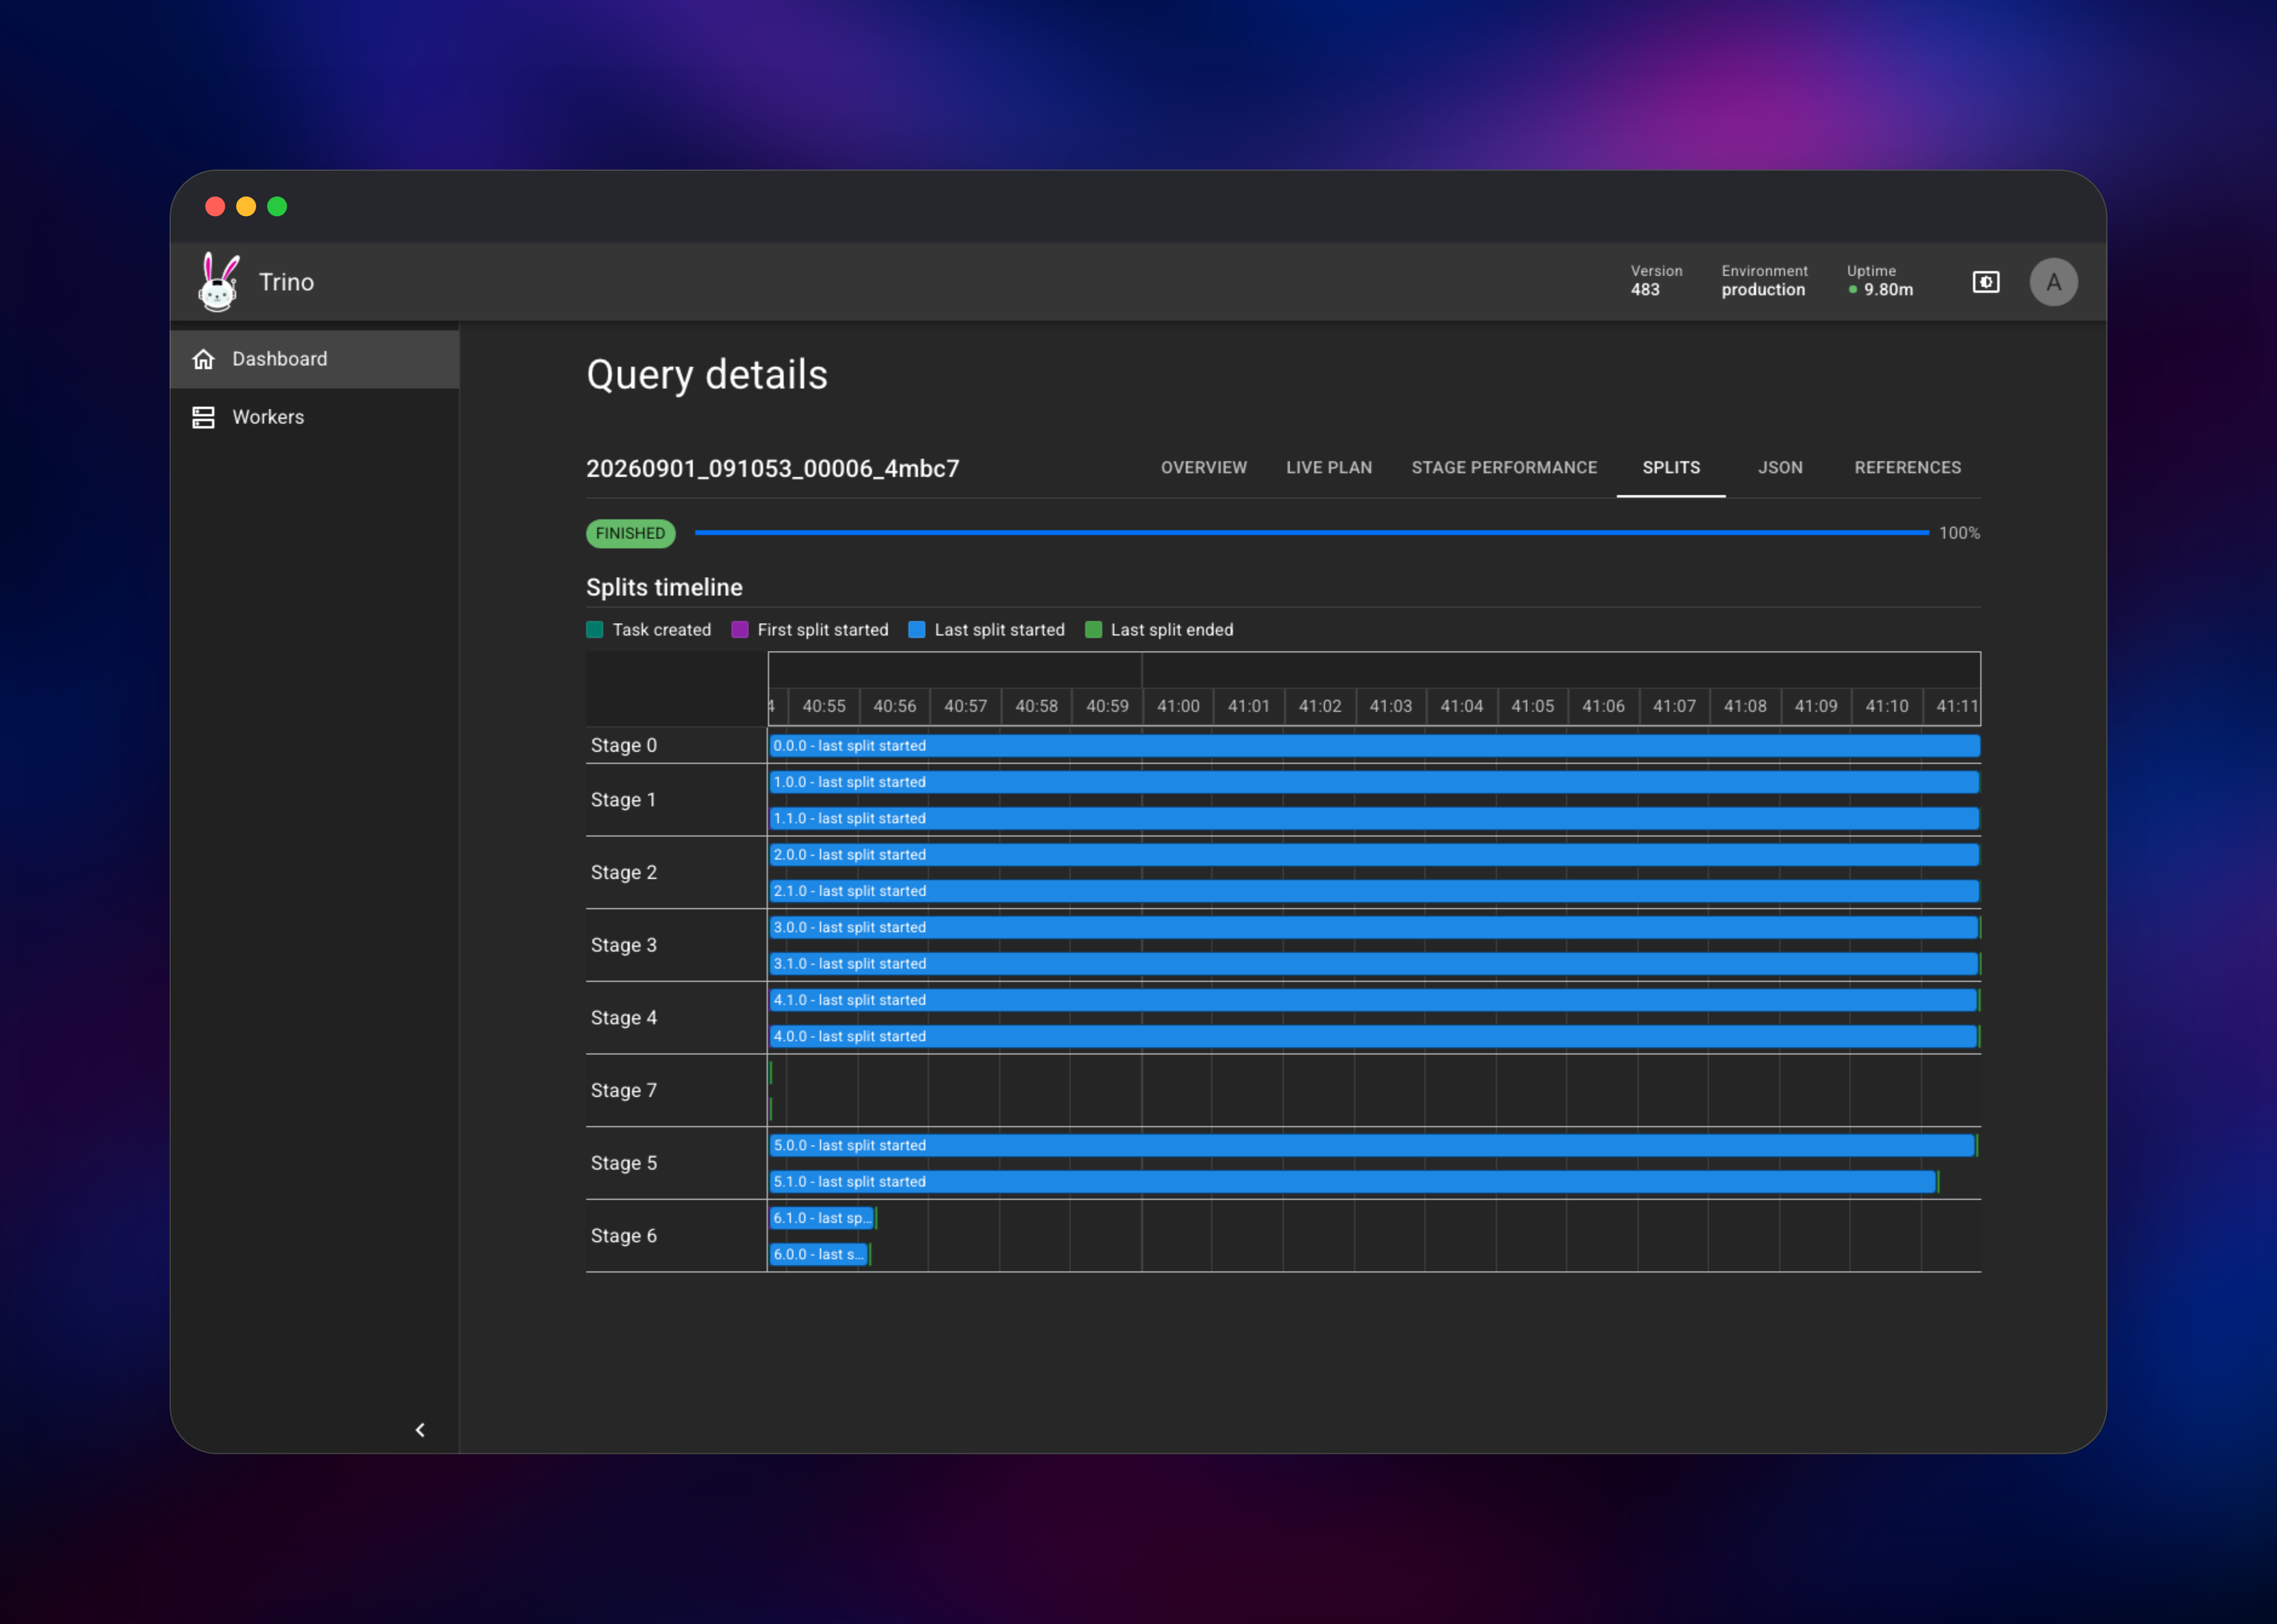Click the Splits timeline heading
2277x1624 pixels.
click(x=664, y=587)
